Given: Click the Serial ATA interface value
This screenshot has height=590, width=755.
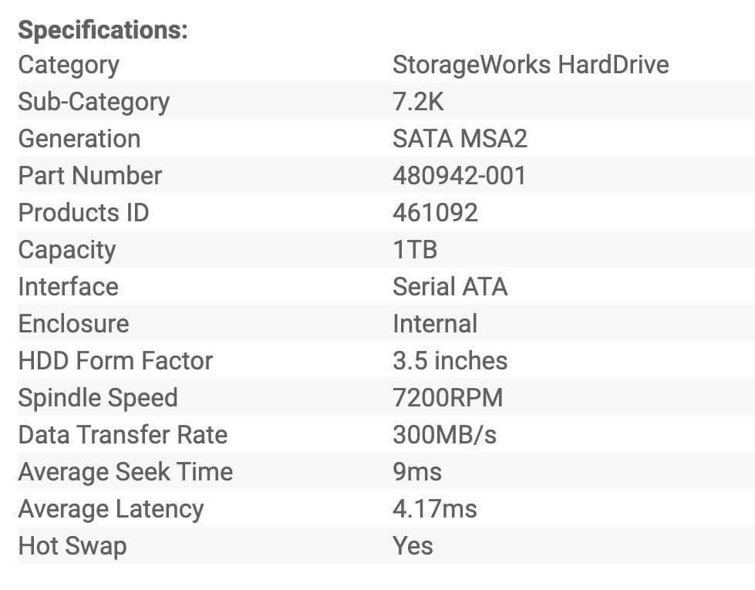Looking at the screenshot, I should tap(450, 287).
